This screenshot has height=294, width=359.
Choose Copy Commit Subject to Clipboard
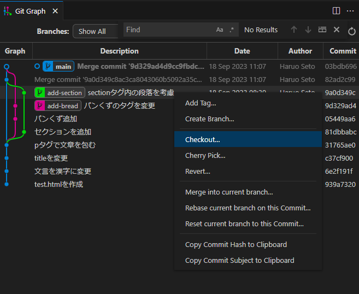(248, 260)
